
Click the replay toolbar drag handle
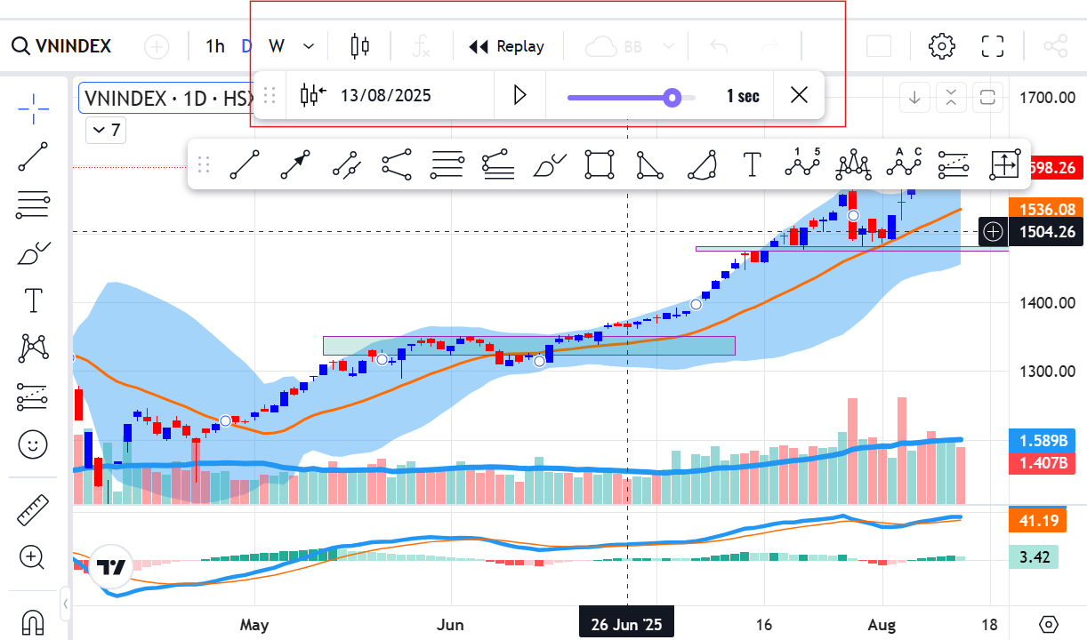(x=270, y=95)
